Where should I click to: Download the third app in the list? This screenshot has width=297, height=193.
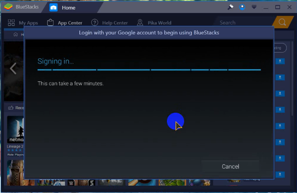pos(280,94)
